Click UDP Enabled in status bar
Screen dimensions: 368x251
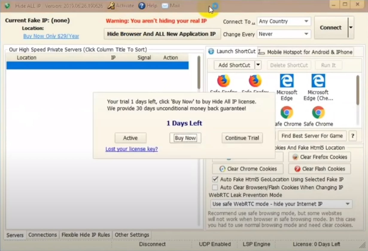[215, 244]
